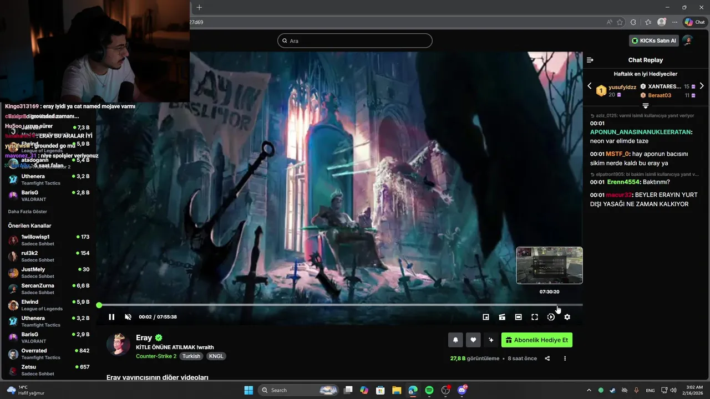This screenshot has width=710, height=399.
Task: Show next top gifters
Action: [702, 86]
